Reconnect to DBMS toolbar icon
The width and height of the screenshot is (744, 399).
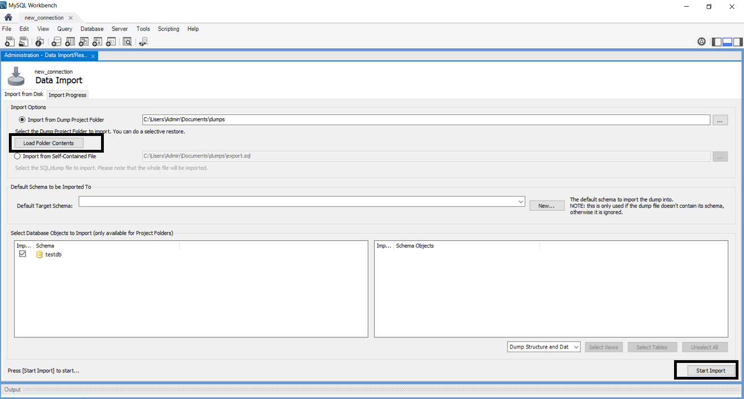click(x=143, y=42)
